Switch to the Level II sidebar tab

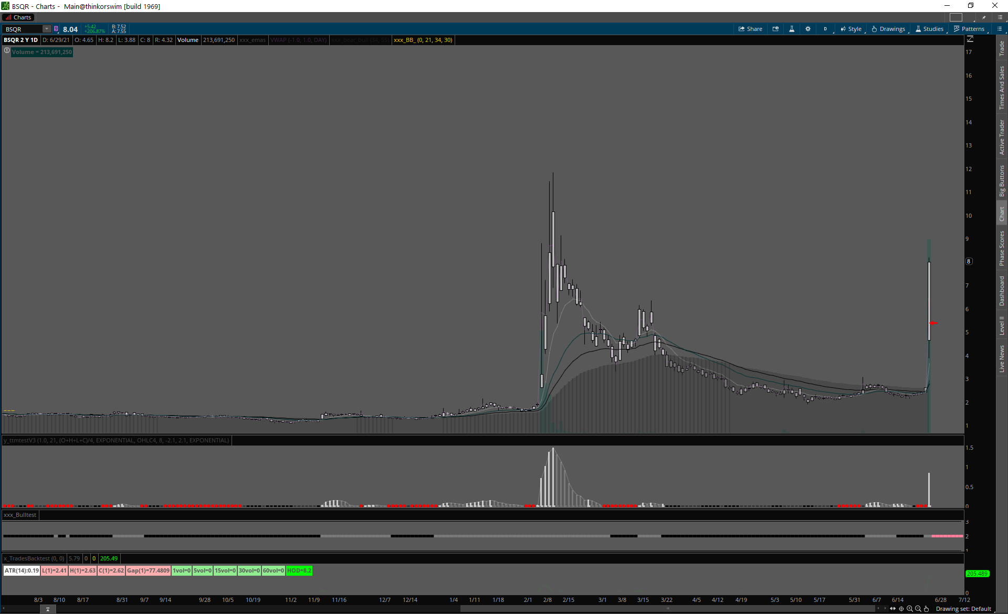(x=1002, y=325)
